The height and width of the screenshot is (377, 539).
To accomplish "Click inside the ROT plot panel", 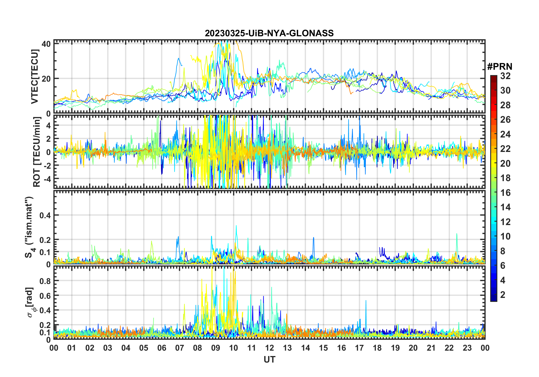I will (269, 152).
